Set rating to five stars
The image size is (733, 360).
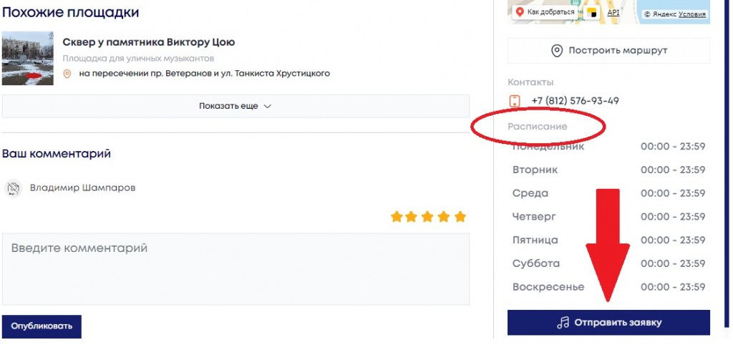tap(460, 216)
